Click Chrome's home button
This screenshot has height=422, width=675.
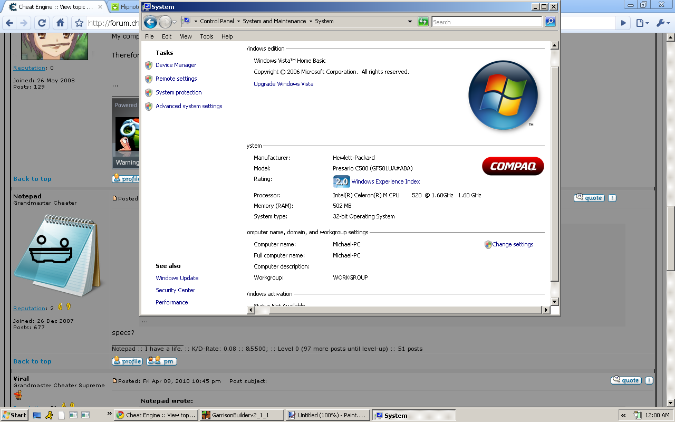(61, 23)
